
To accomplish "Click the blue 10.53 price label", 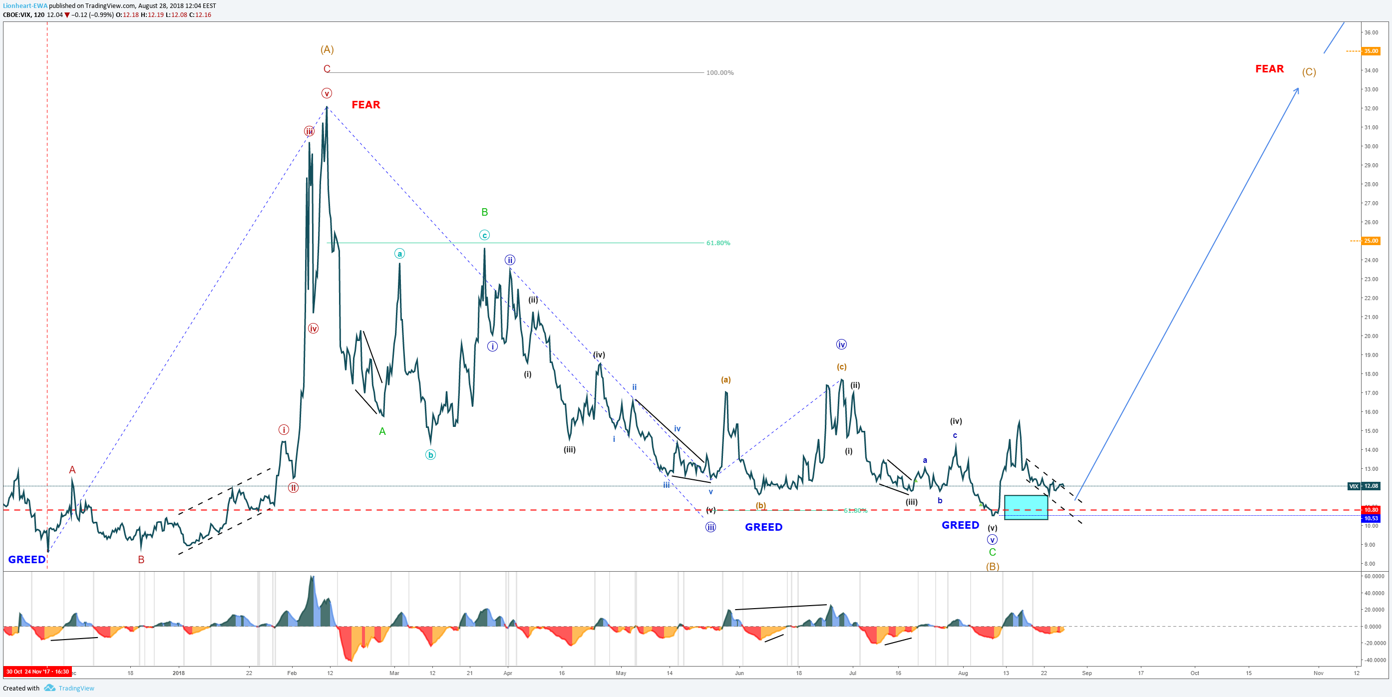I will pos(1371,519).
